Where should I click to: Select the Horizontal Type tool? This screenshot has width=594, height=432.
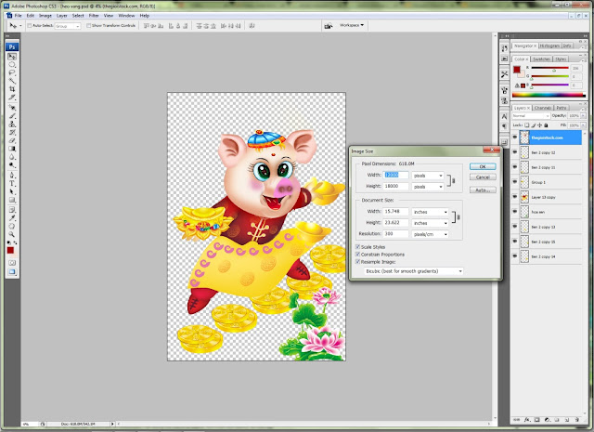click(12, 184)
